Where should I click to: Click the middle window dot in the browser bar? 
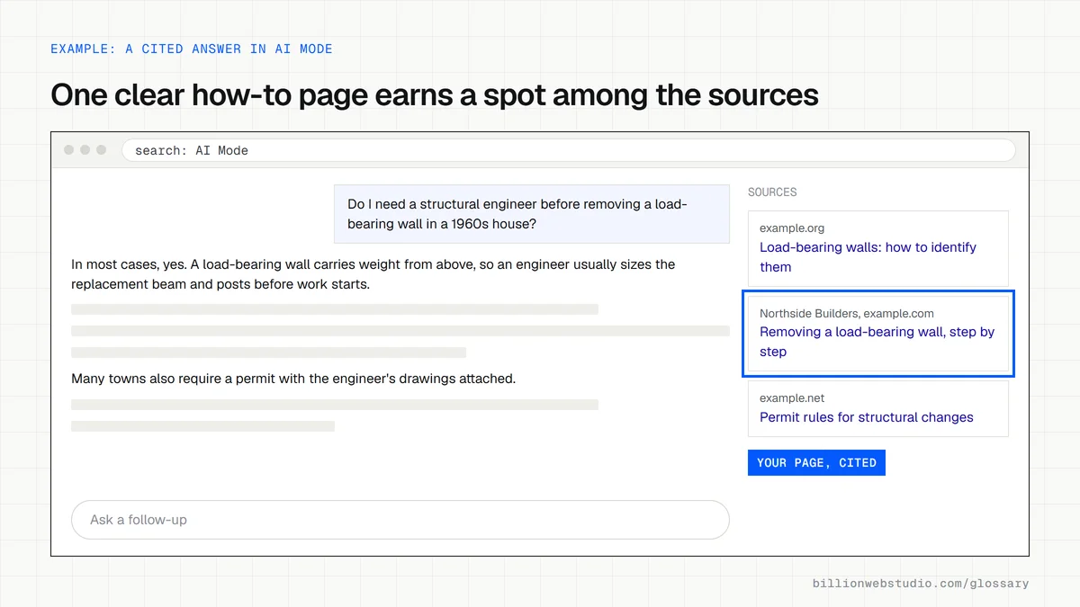point(85,150)
